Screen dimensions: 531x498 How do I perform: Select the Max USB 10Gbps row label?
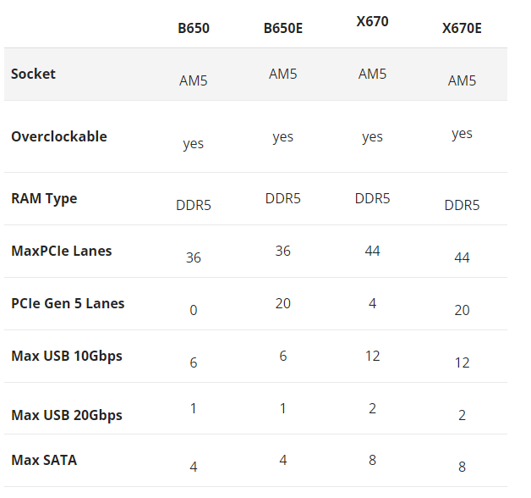[67, 356]
